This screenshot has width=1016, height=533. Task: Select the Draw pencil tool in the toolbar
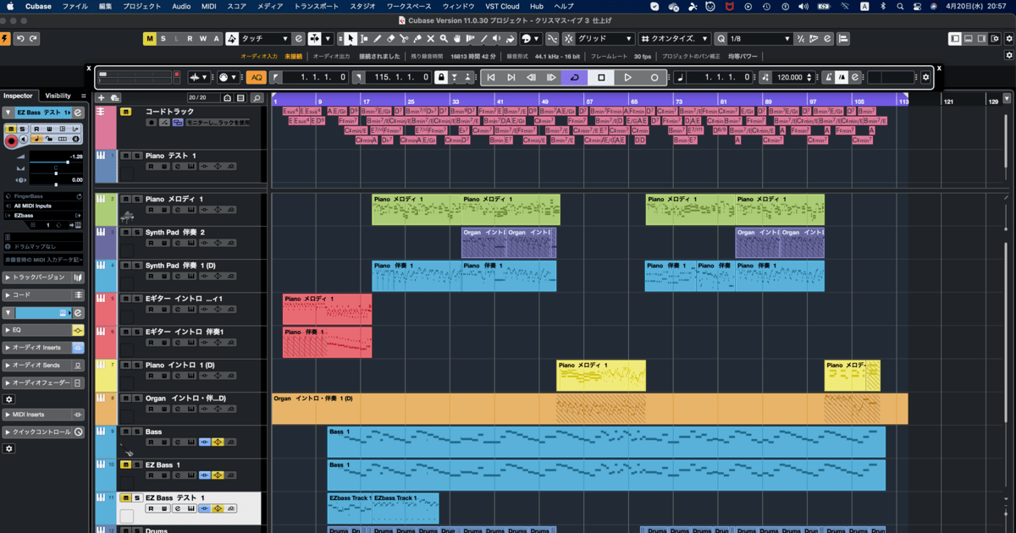[378, 38]
